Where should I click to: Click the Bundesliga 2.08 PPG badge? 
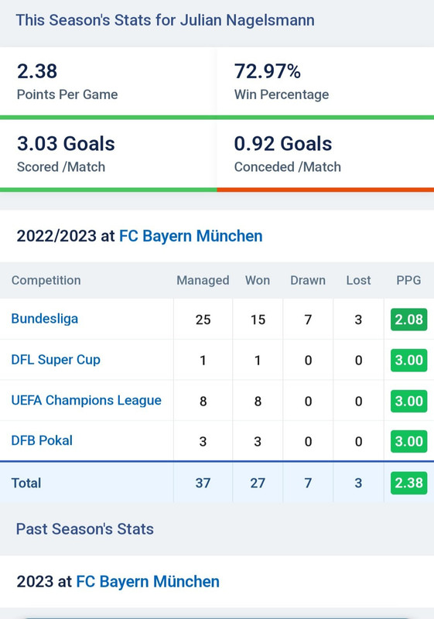tap(408, 320)
